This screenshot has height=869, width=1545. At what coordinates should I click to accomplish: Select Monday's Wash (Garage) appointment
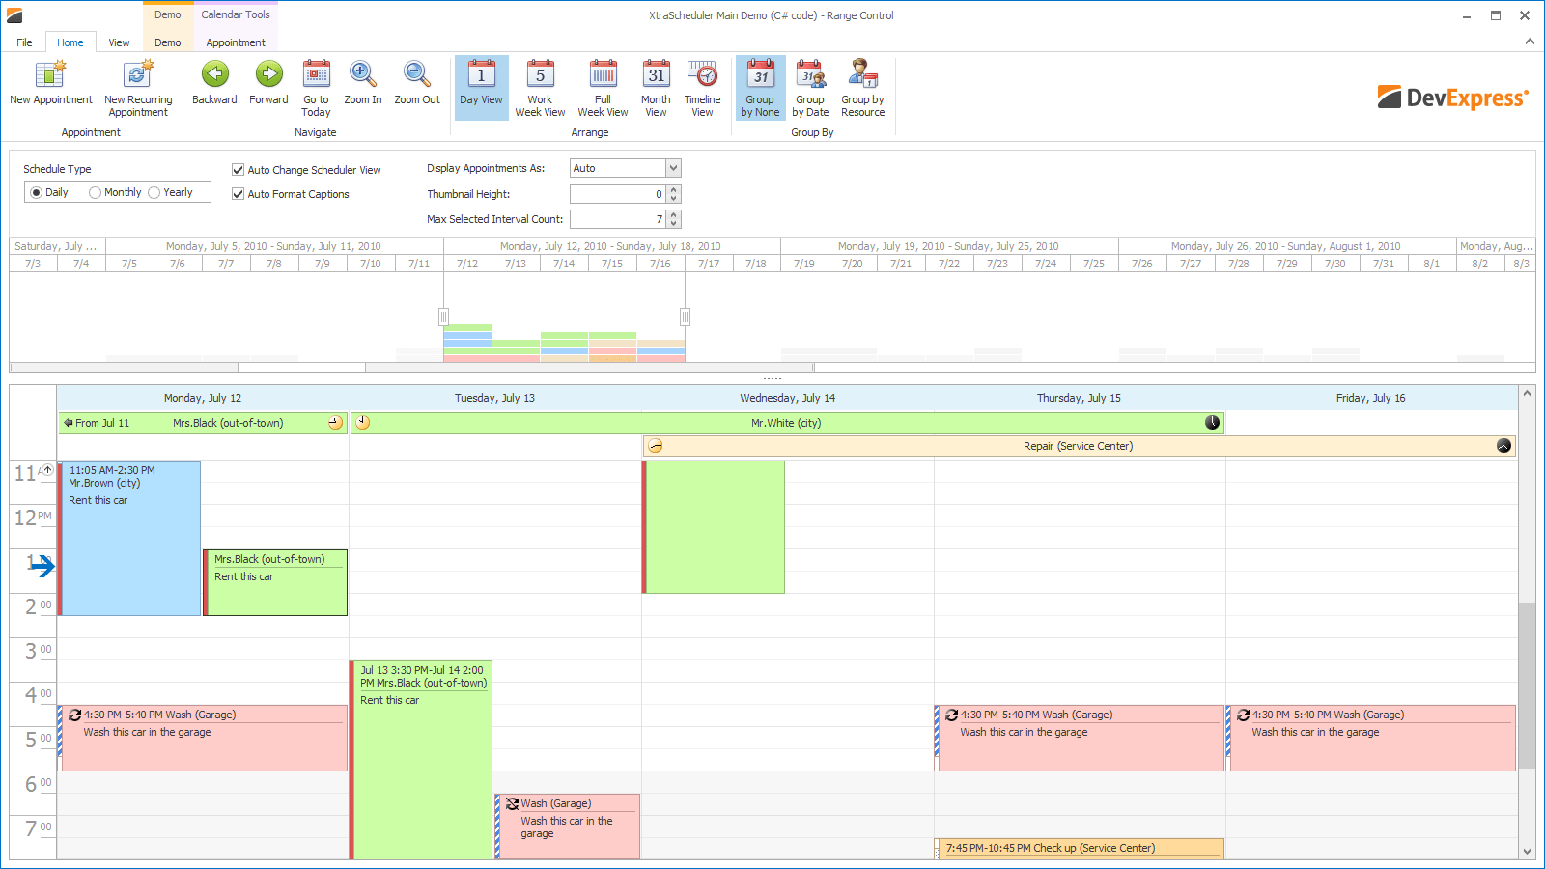click(x=203, y=738)
